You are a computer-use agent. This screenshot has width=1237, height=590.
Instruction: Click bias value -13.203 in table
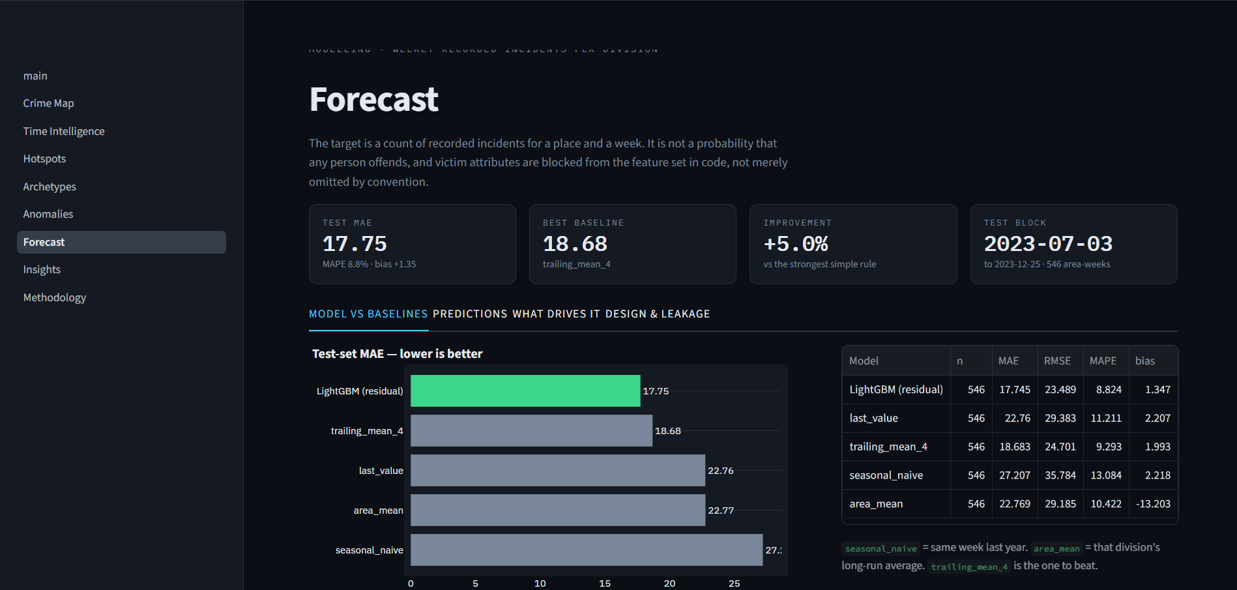pyautogui.click(x=1153, y=504)
